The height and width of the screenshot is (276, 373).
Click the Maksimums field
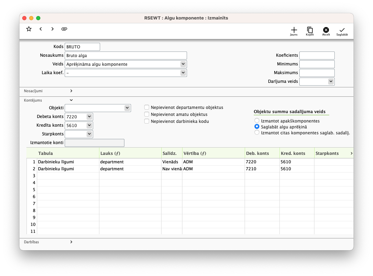tap(317, 73)
